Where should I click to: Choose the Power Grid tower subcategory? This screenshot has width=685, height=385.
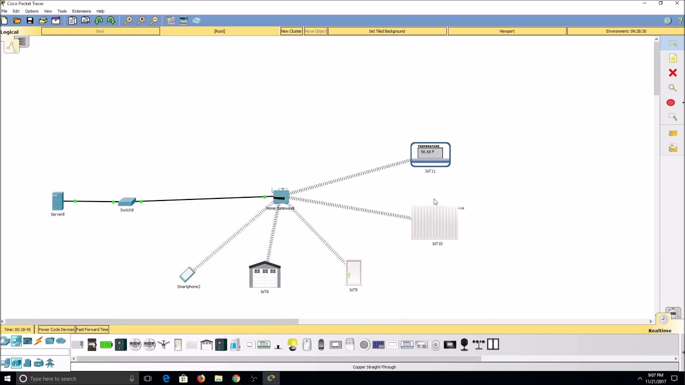(50, 364)
